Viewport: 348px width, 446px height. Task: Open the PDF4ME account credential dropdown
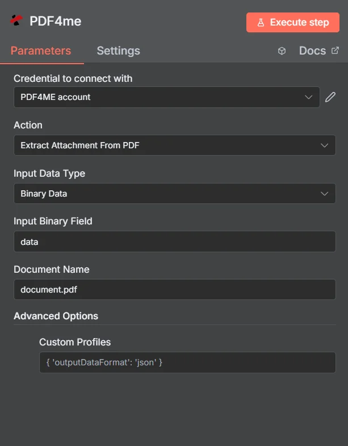click(x=166, y=97)
